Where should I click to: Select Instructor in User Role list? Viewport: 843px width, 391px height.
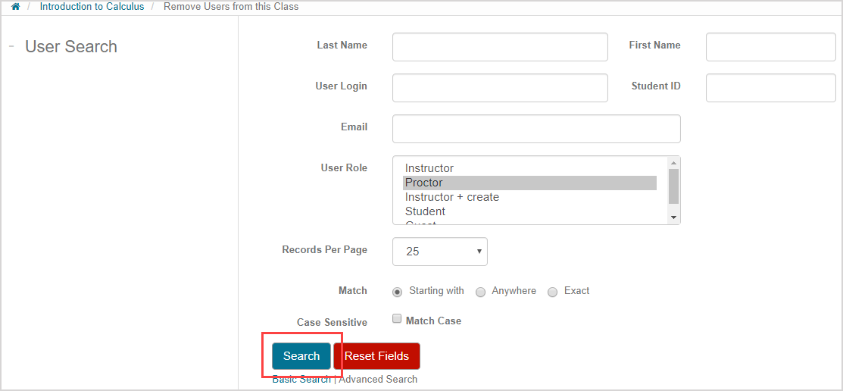tap(429, 168)
